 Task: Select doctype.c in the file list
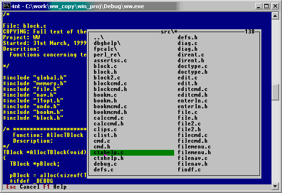click(x=193, y=66)
